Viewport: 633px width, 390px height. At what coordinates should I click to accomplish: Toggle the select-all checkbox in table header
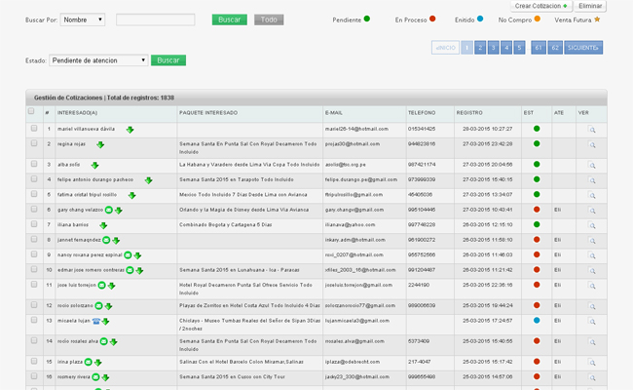point(32,112)
